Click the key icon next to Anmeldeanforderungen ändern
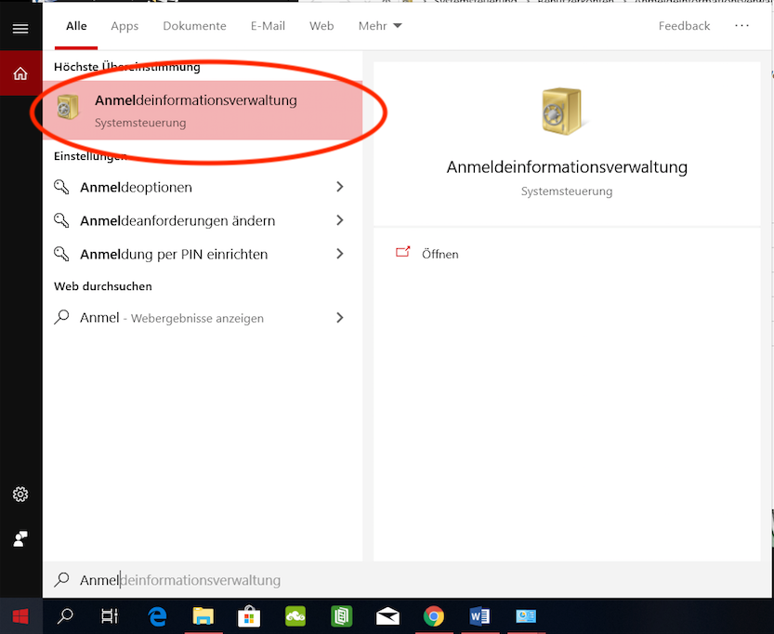Screen dimensions: 774x634 pyautogui.click(x=61, y=220)
